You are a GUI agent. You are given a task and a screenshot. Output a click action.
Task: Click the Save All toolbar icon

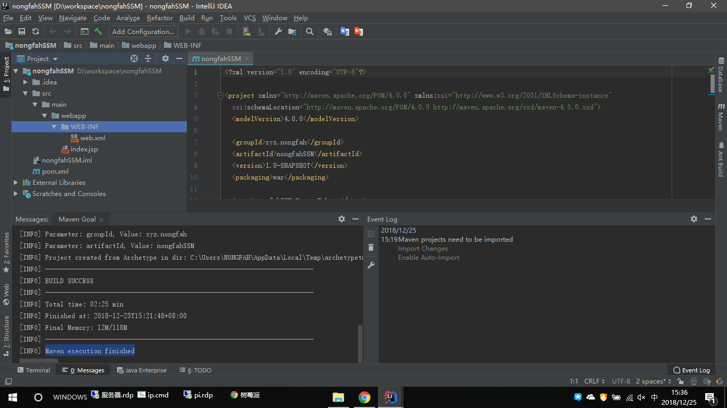pyautogui.click(x=22, y=32)
